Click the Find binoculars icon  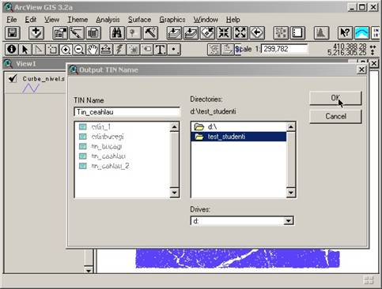pos(117,33)
